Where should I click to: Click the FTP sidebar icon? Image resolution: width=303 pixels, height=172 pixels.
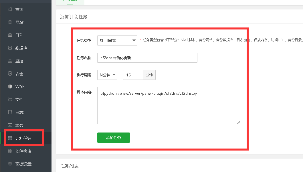click(x=10, y=35)
